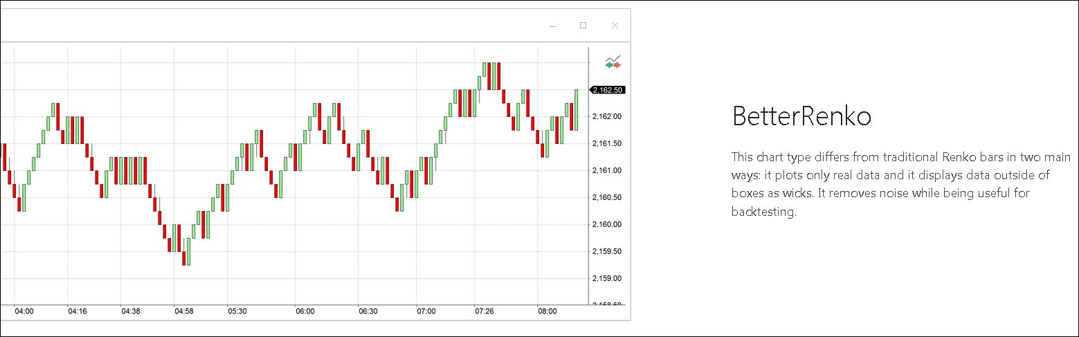Click the 2,160.00 price axis label

[607, 224]
